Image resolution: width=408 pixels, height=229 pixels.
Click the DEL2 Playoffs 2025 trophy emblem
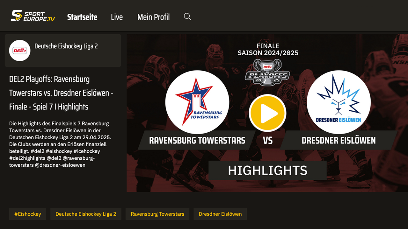point(267,73)
